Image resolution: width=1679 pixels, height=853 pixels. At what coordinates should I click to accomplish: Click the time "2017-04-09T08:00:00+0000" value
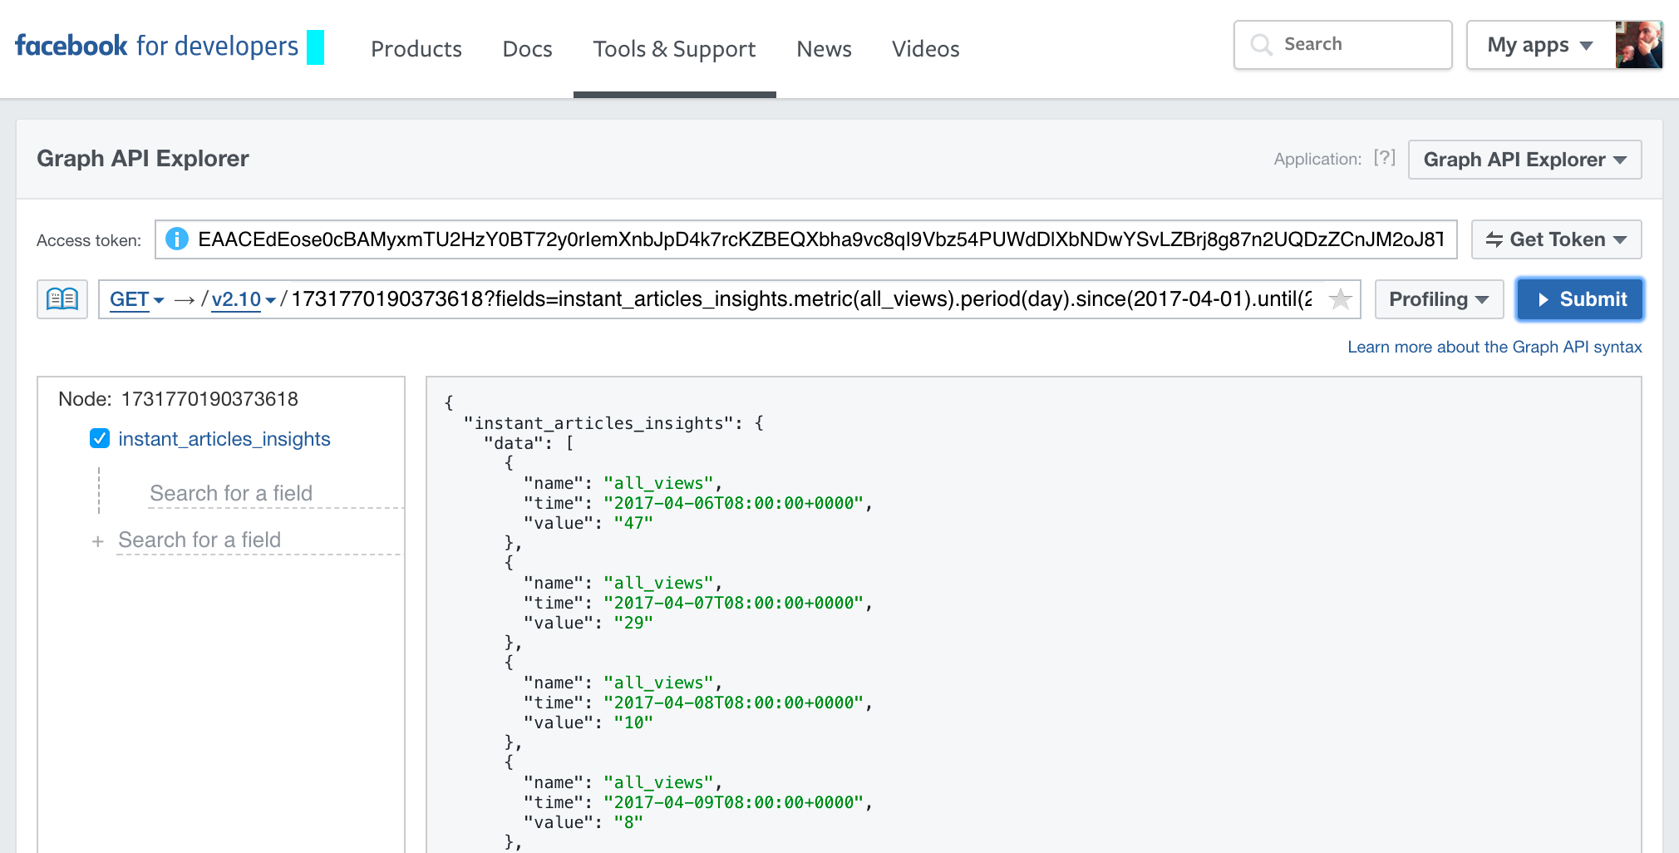(734, 802)
